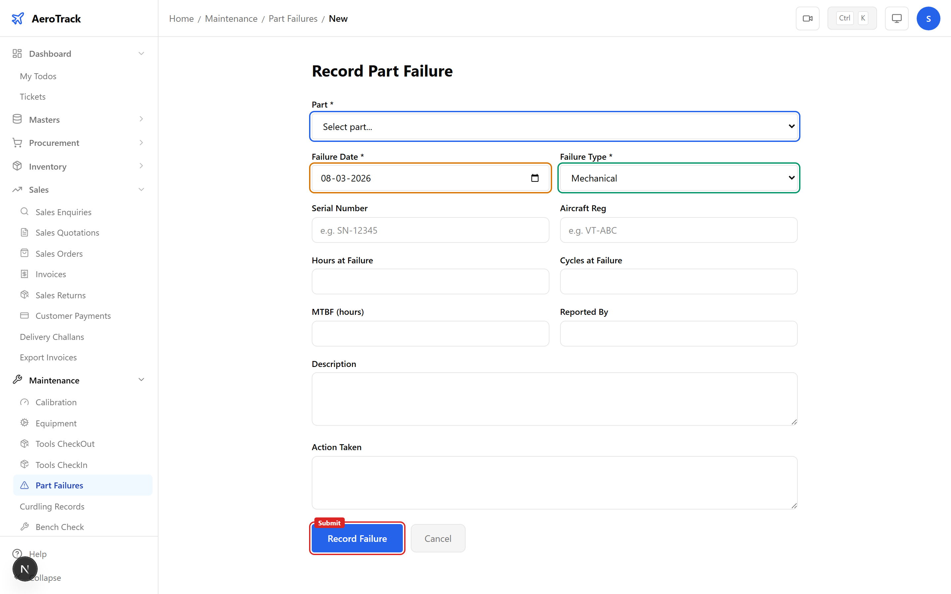
Task: Select the Calibration icon in the sidebar
Action: click(x=24, y=402)
